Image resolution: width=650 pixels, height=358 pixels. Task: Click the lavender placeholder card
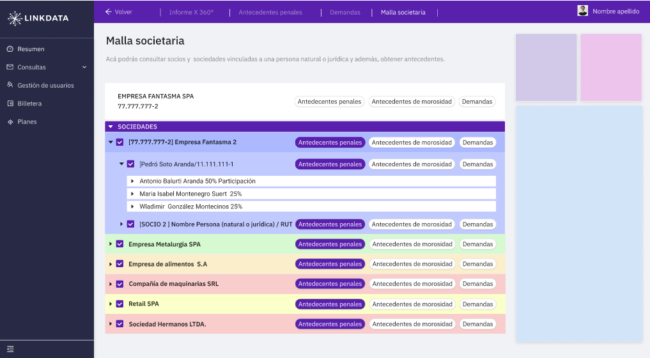[546, 67]
